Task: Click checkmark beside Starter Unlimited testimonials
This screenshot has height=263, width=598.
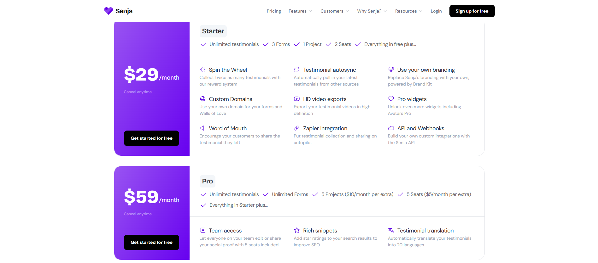Action: (x=203, y=44)
